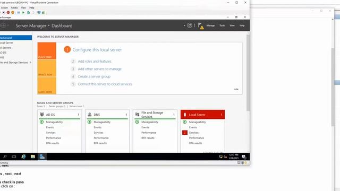
Task: Click the green Manageability status icon in AD DS
Action: click(41, 122)
